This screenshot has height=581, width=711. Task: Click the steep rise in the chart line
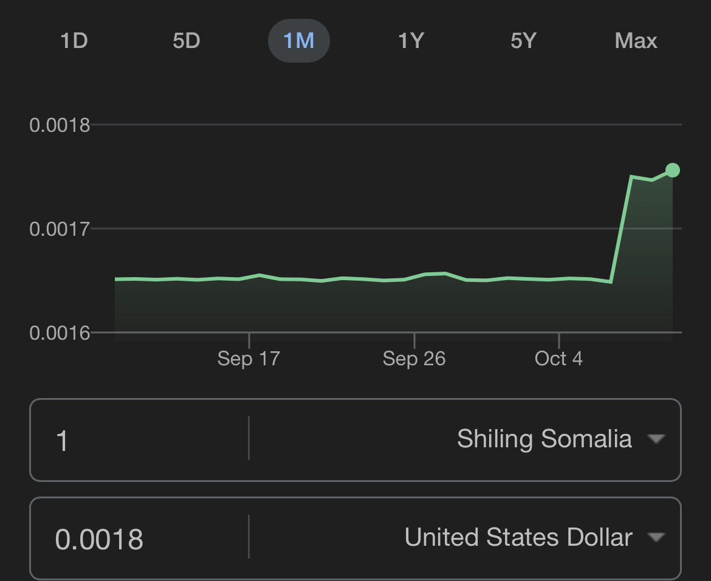click(x=622, y=229)
